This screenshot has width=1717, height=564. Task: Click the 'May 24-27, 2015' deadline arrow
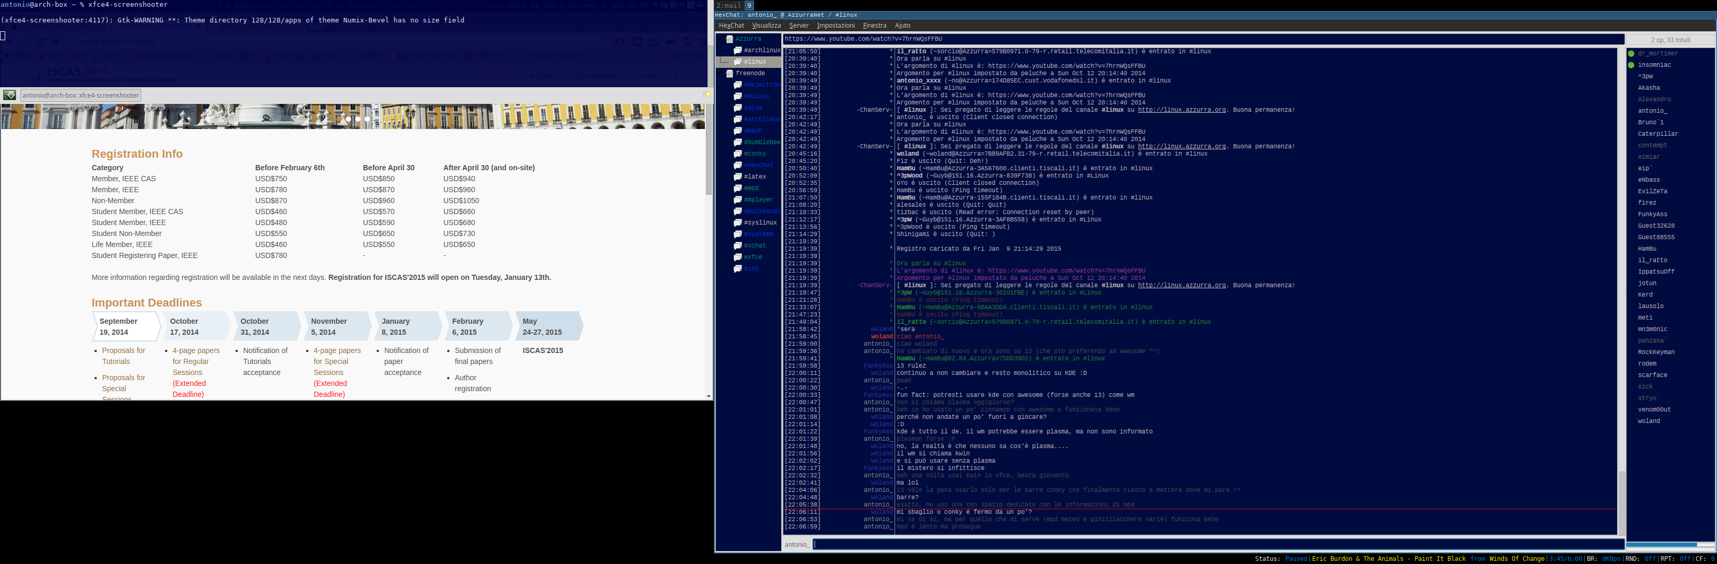coord(549,326)
